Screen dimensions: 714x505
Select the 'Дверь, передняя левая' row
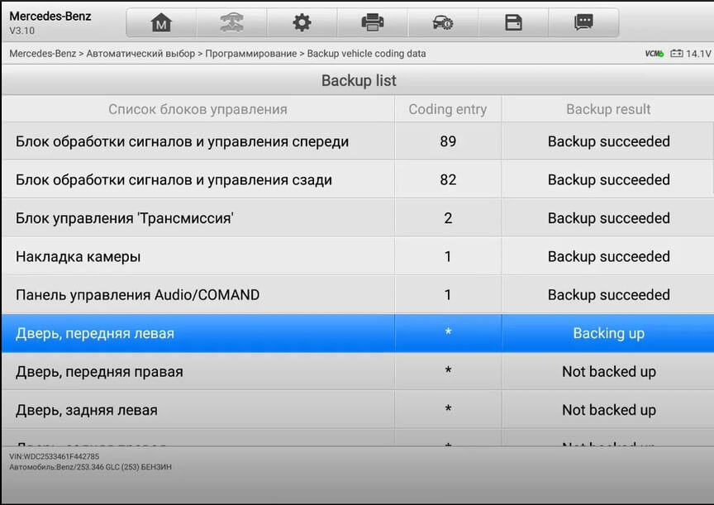coord(357,333)
